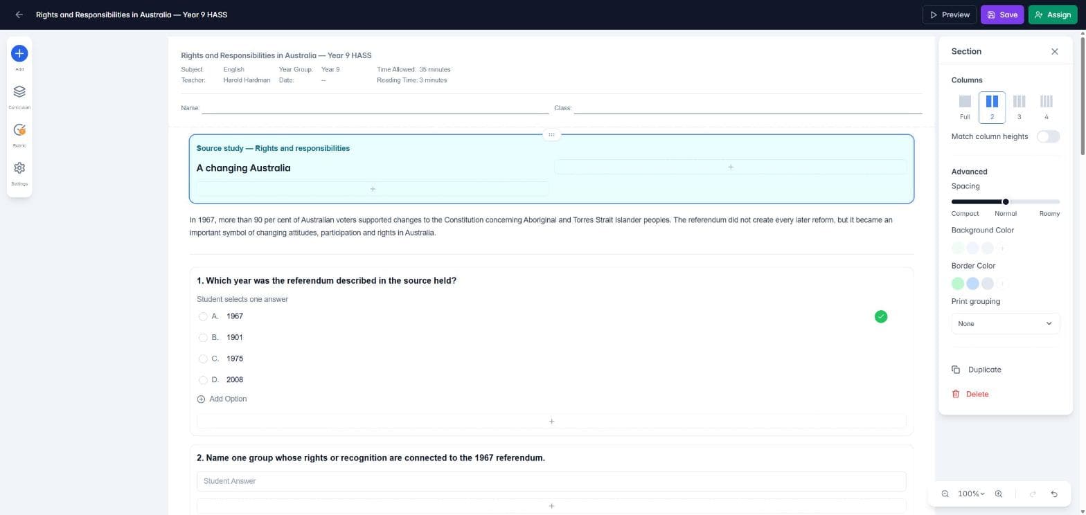
Task: Close the Section panel
Action: (1054, 51)
